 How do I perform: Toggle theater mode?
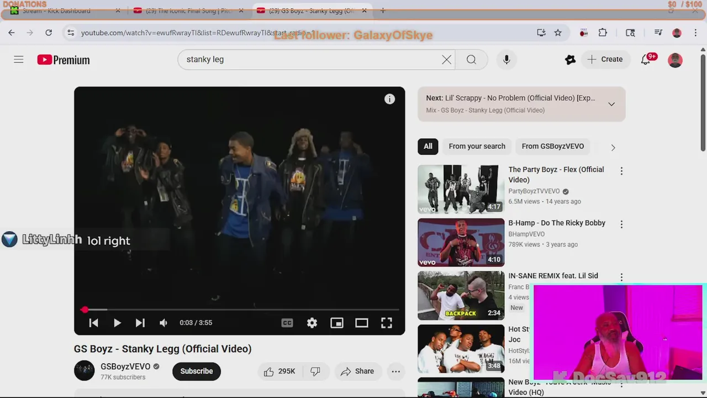(362, 323)
